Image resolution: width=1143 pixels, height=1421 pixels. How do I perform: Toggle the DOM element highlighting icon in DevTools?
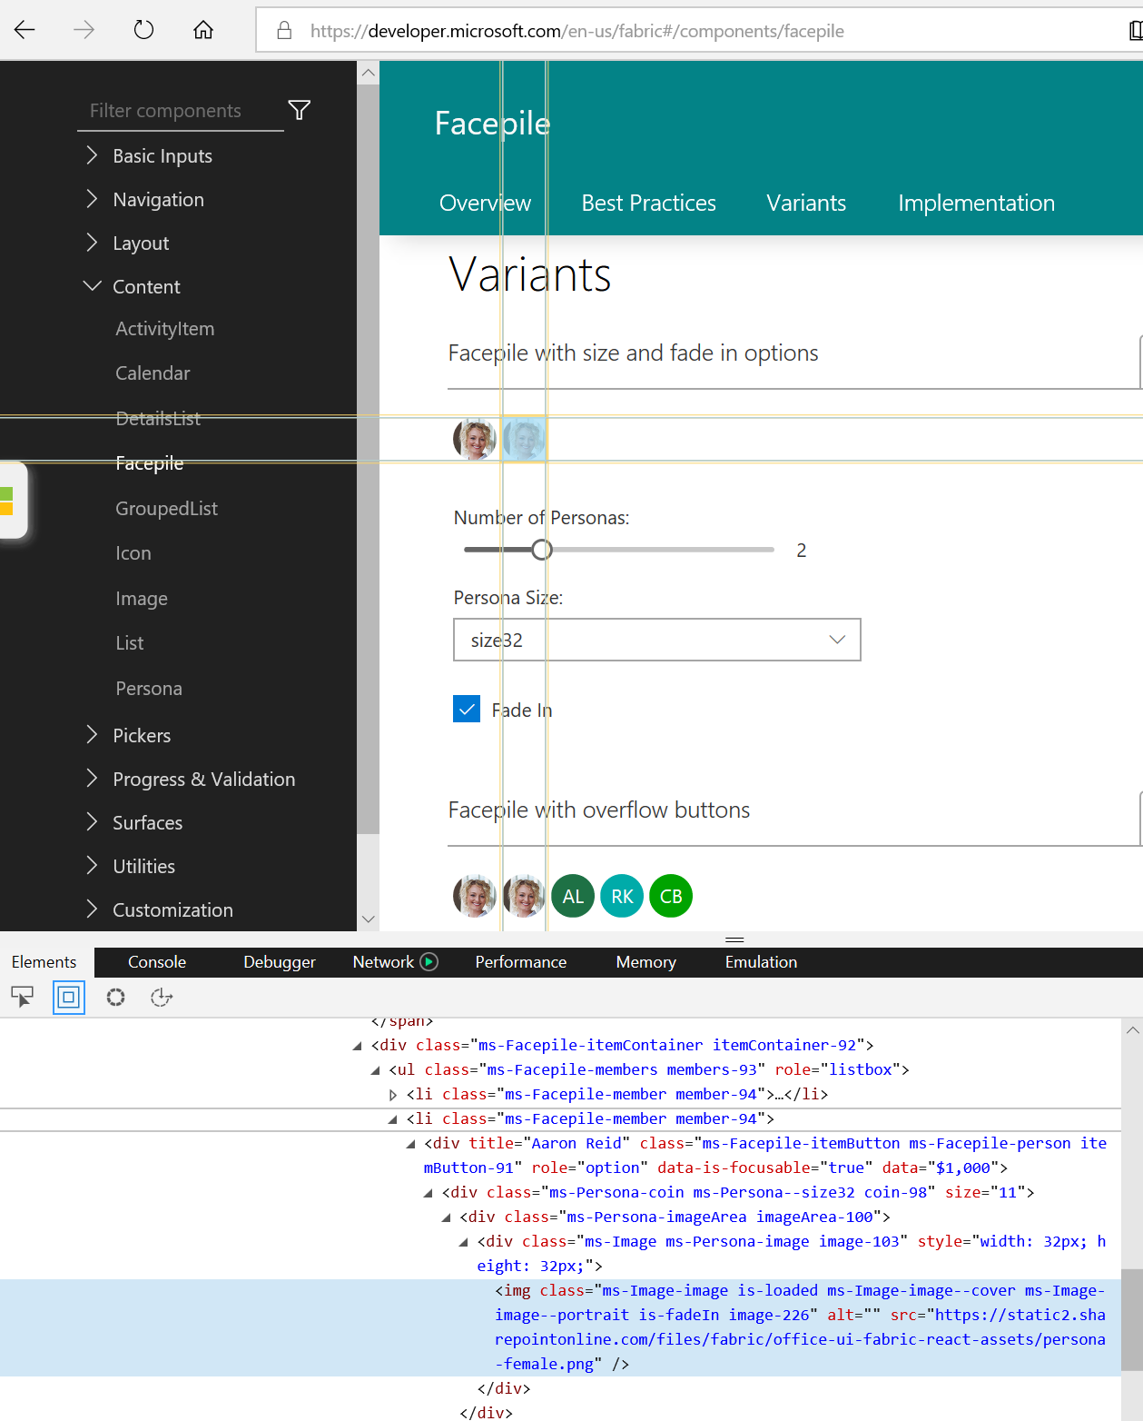pyautogui.click(x=69, y=997)
